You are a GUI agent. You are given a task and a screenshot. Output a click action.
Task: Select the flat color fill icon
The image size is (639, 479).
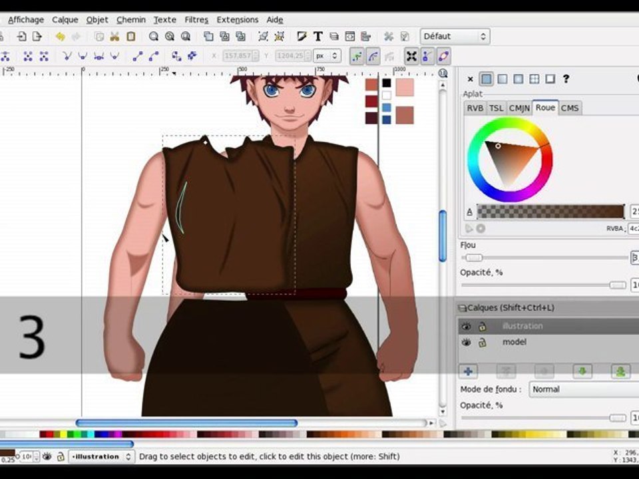[x=487, y=79]
